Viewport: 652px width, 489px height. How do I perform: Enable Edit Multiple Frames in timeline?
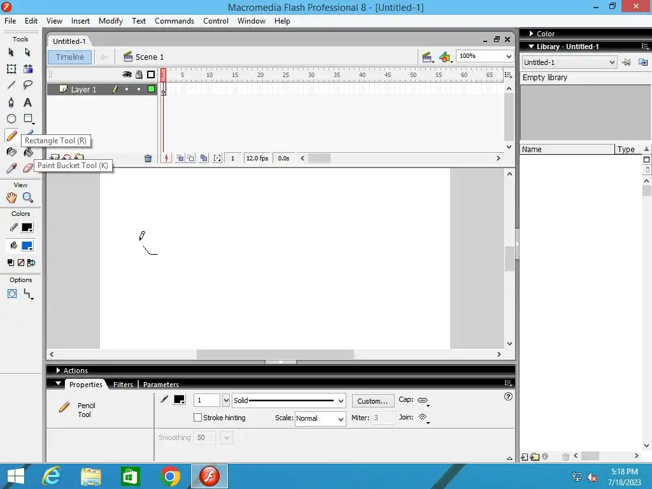click(204, 159)
